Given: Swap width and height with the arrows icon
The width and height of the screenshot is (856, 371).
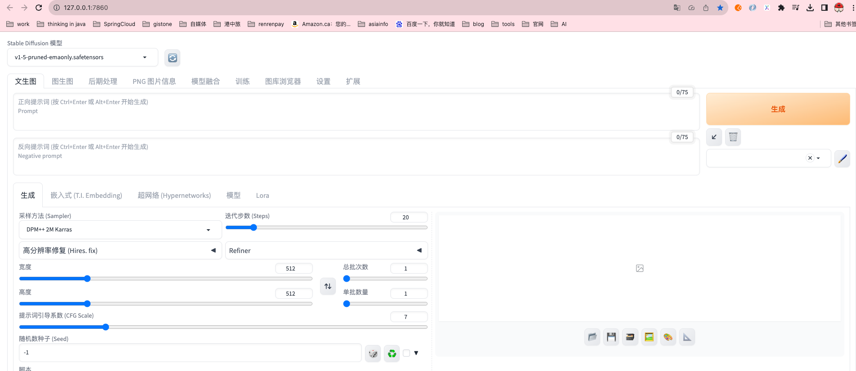Looking at the screenshot, I should pyautogui.click(x=328, y=286).
